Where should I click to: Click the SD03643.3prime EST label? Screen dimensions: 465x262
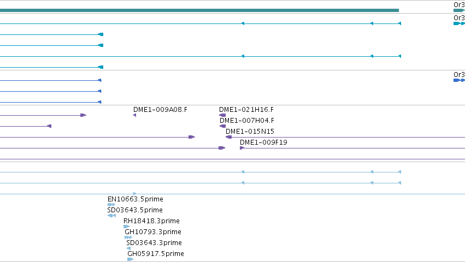(x=154, y=243)
